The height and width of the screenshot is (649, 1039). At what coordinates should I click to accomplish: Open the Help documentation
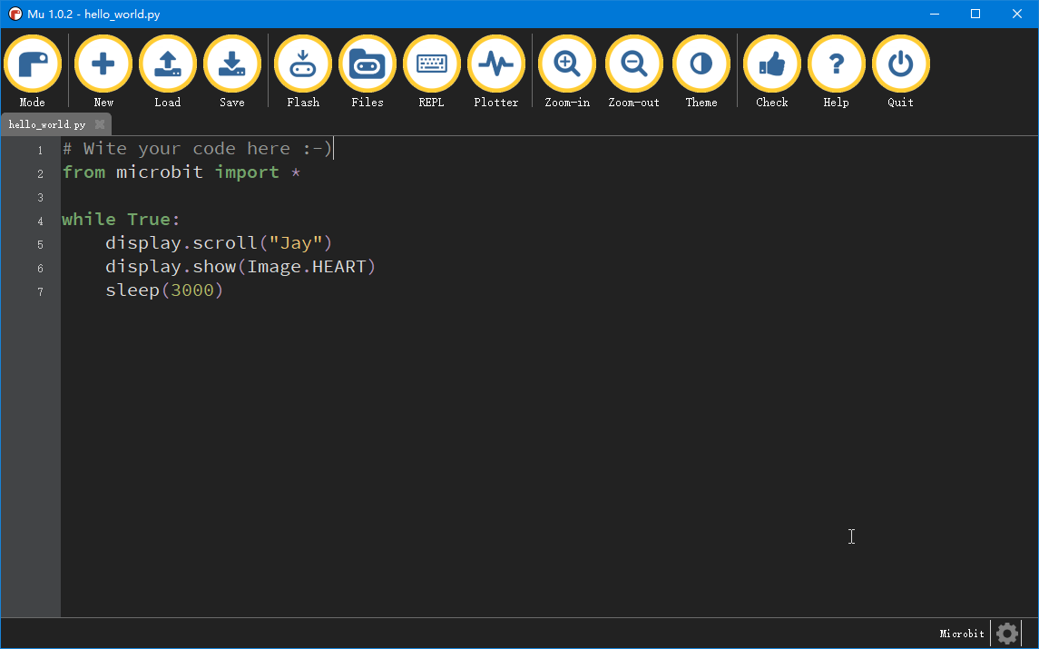pos(835,64)
